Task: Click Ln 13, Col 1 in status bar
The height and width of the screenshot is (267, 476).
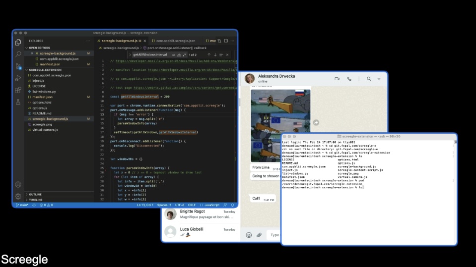Action: 145,205
